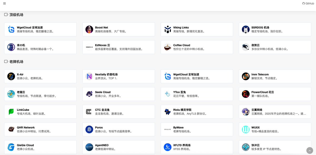Click 专线机场，节点限速，季付起步。 description
The height and width of the screenshot is (155, 316).
coord(37,96)
